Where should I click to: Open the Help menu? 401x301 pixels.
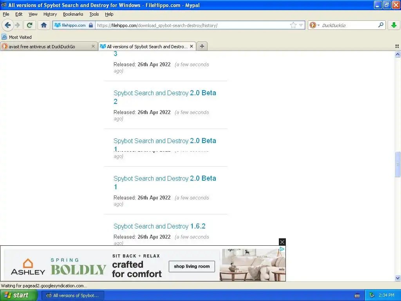click(x=109, y=14)
